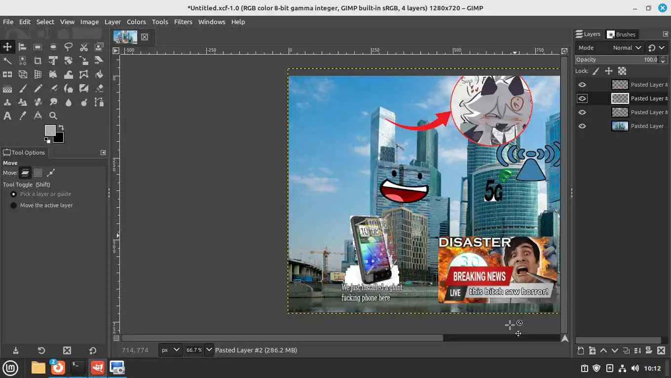This screenshot has height=378, width=671.
Task: Open the Tool Options tab configuration menu
Action: (103, 153)
